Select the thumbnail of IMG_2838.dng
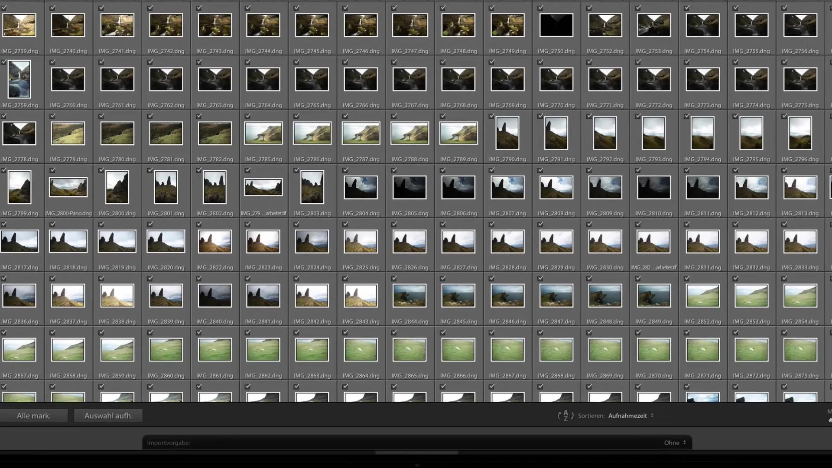This screenshot has width=832, height=468. pos(117,296)
